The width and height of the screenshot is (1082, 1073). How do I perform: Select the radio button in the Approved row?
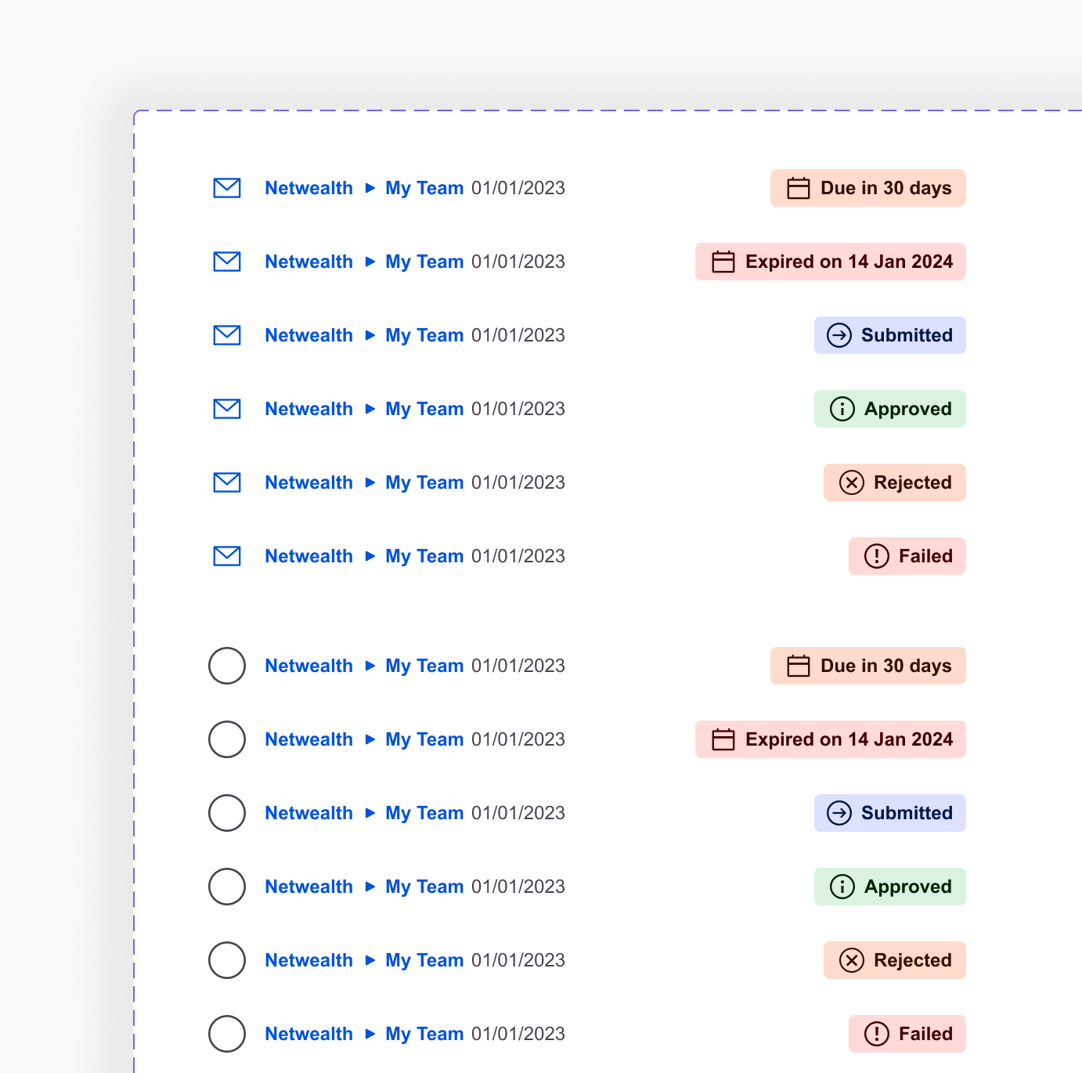click(x=227, y=887)
